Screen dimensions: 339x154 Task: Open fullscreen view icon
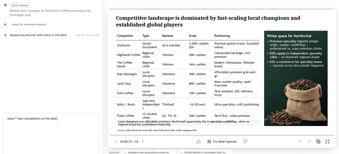(x=327, y=142)
